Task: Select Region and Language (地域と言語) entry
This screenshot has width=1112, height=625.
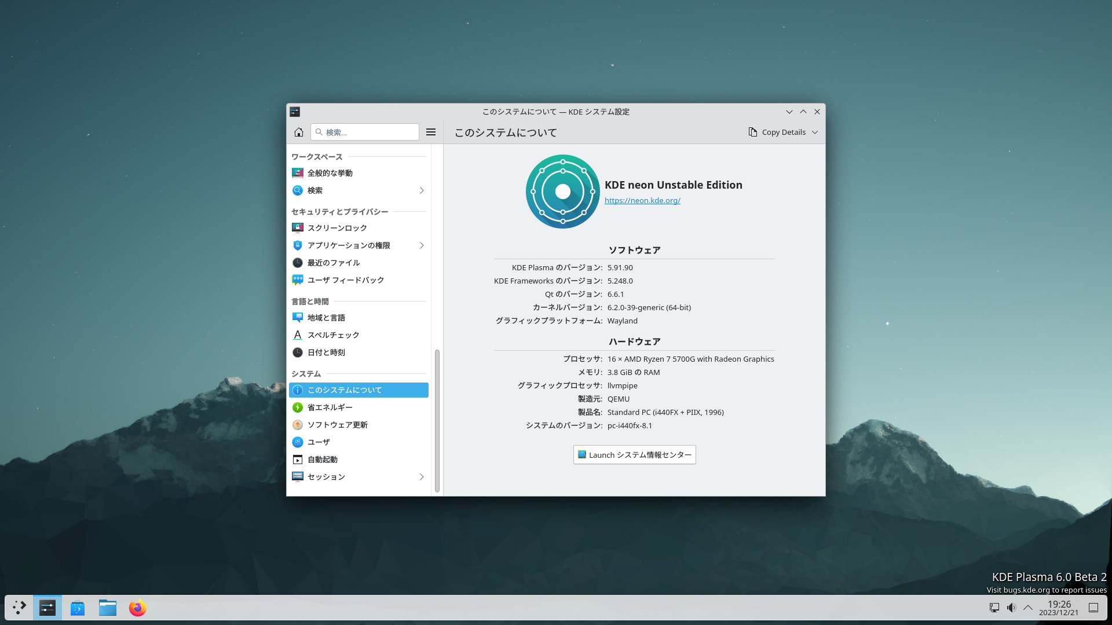Action: click(326, 318)
